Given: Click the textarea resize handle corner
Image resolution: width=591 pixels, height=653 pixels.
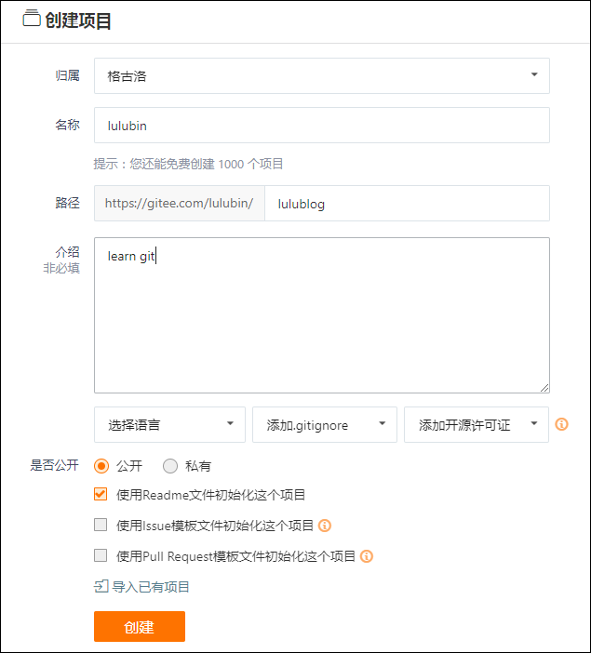Looking at the screenshot, I should pyautogui.click(x=544, y=388).
